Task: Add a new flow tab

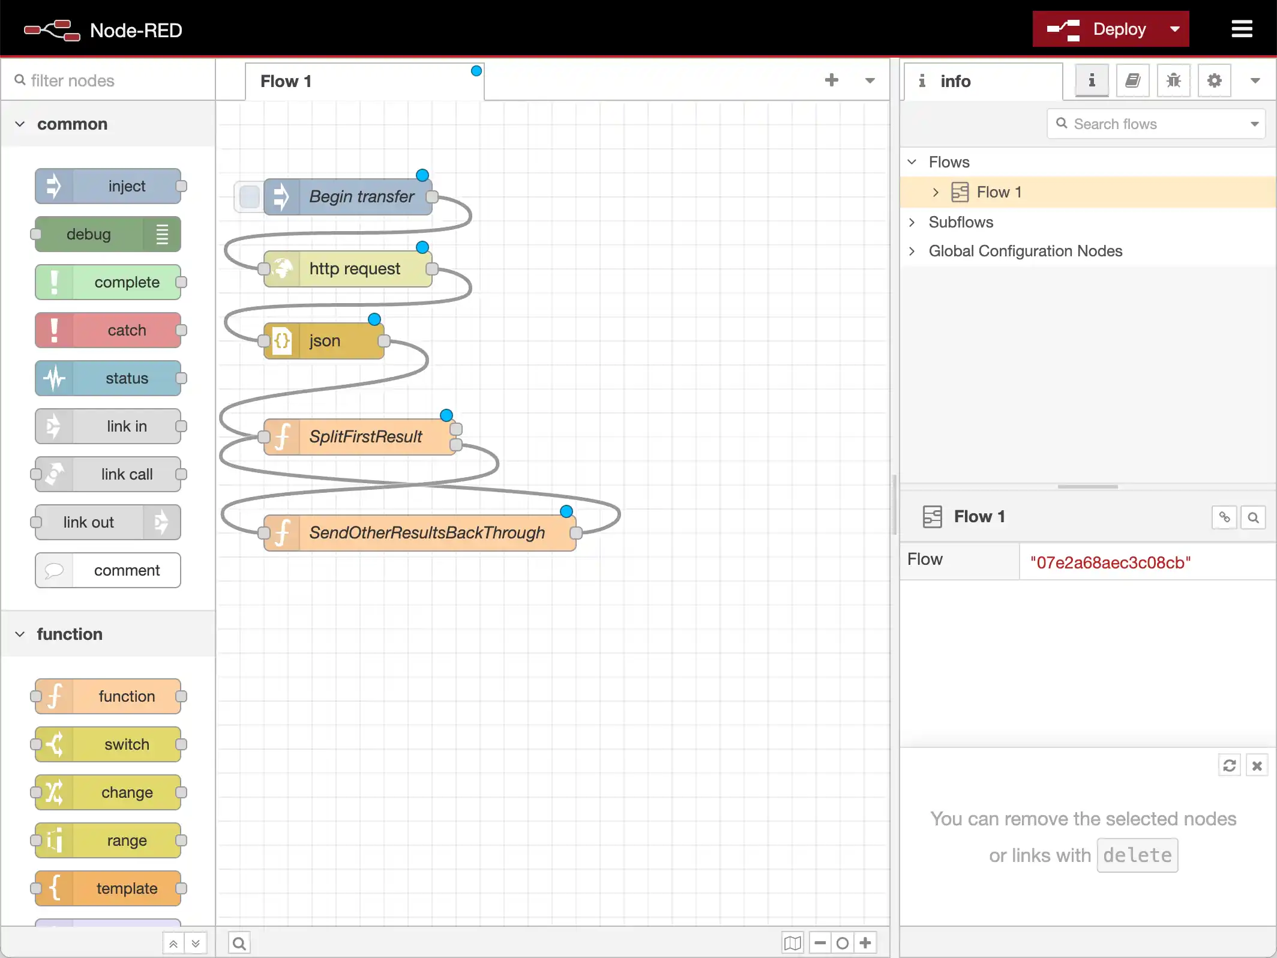Action: 831,80
